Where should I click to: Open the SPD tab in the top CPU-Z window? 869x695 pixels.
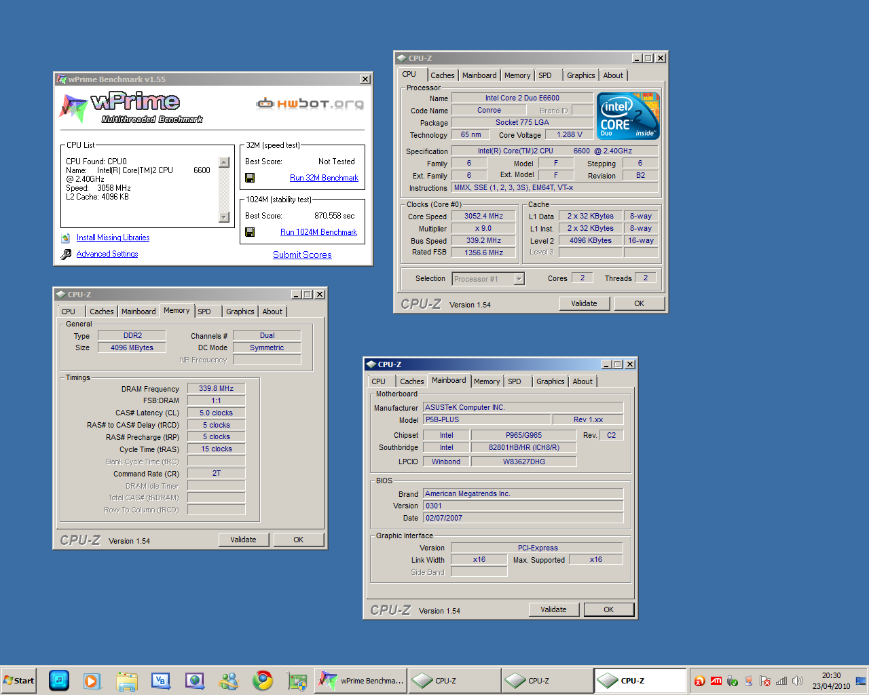point(545,75)
